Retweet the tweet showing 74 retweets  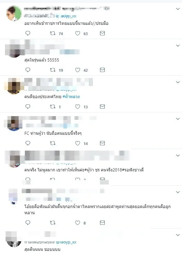point(53,33)
